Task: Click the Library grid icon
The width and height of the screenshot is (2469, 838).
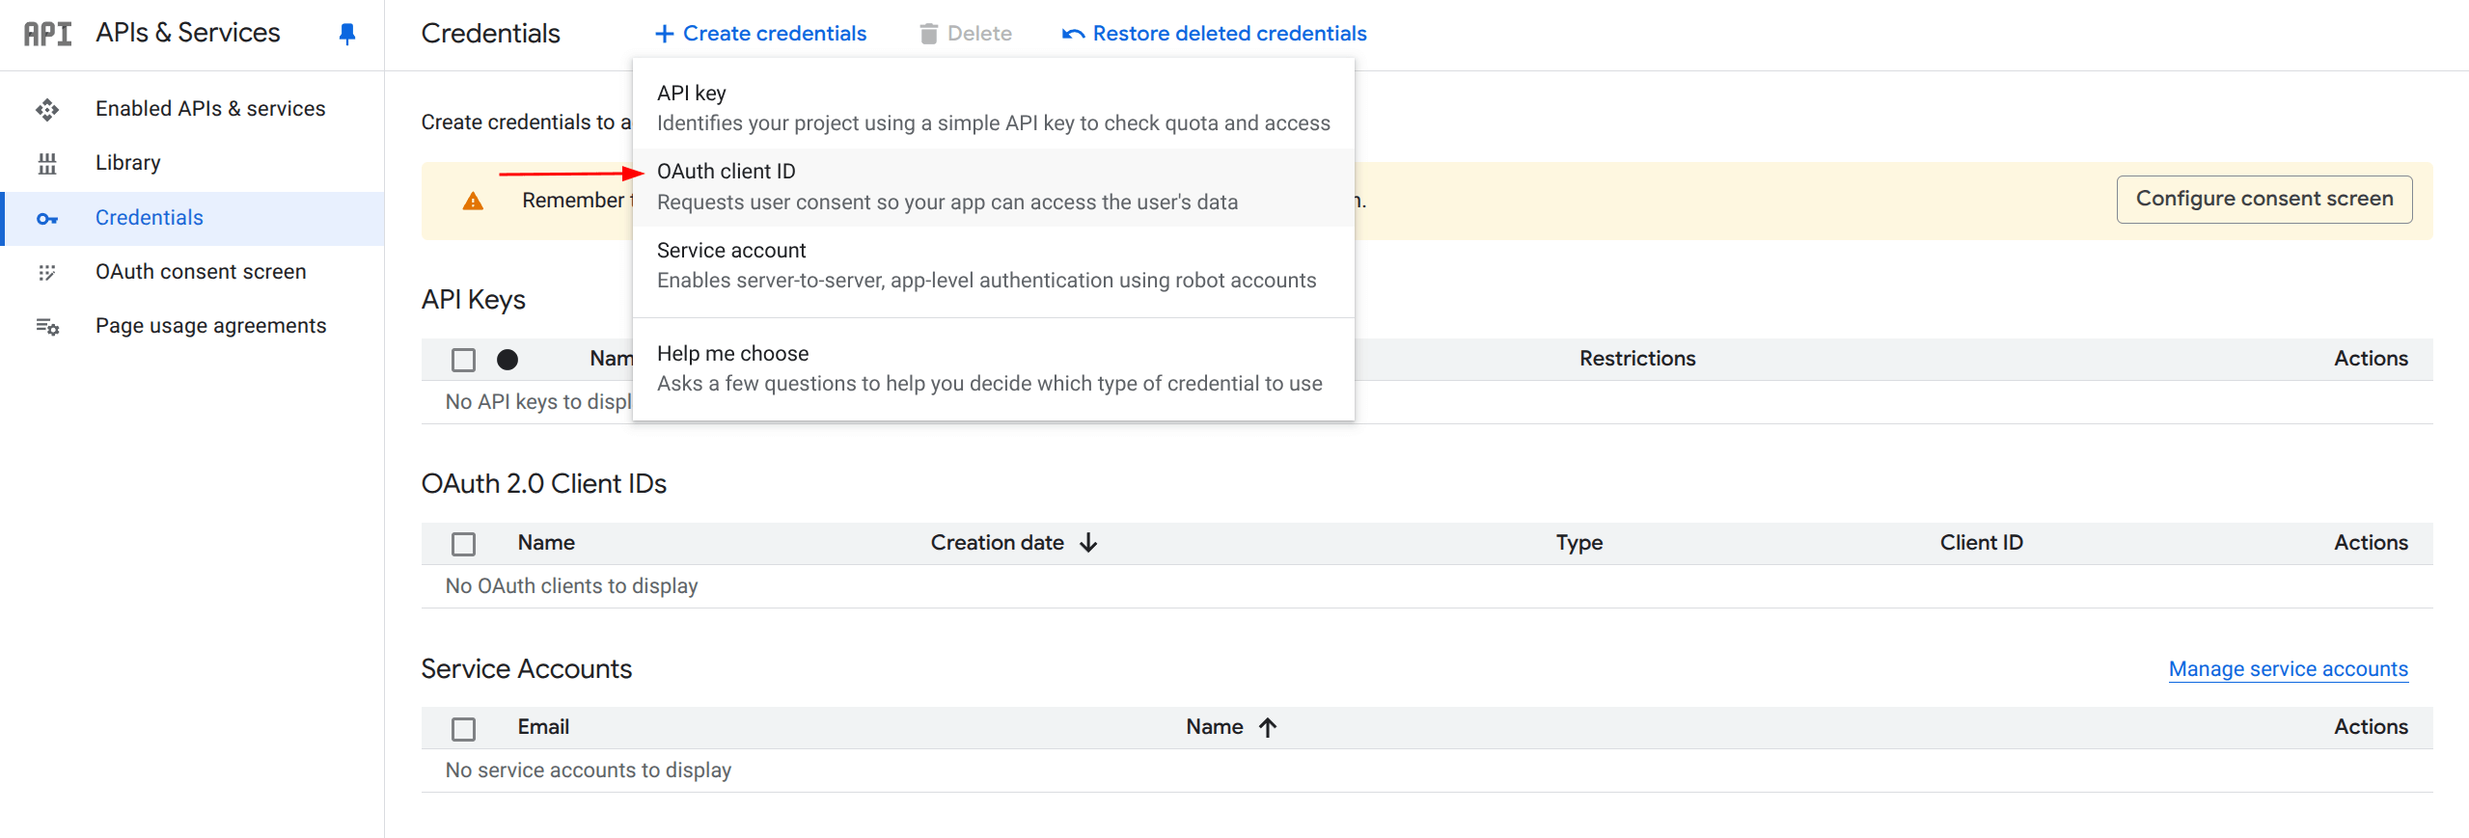Action: tap(47, 163)
